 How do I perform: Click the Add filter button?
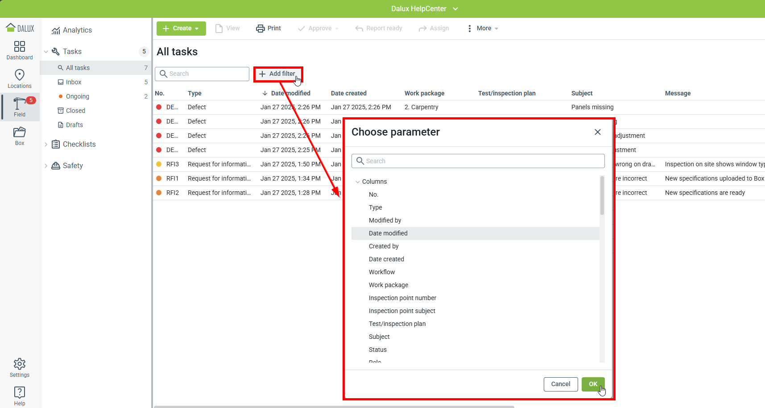[x=277, y=74]
